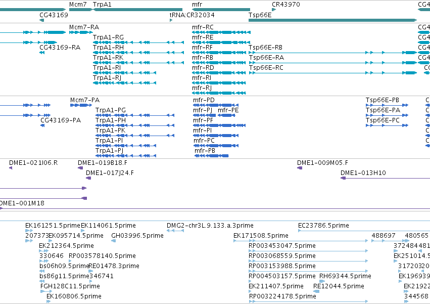Viewport: 430px width, 304px height.
Task: Select the DMG2-chr3L.9.133.a.3prime EST
Action: (x=175, y=231)
